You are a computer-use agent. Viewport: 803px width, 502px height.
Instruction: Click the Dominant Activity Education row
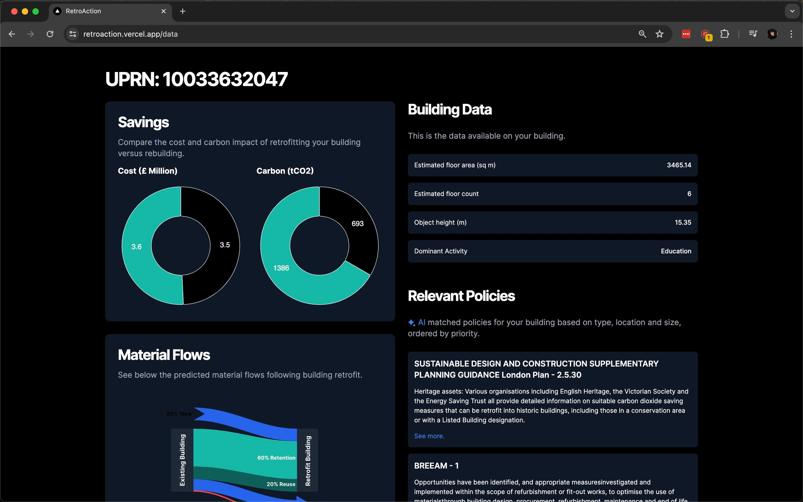[x=552, y=251]
